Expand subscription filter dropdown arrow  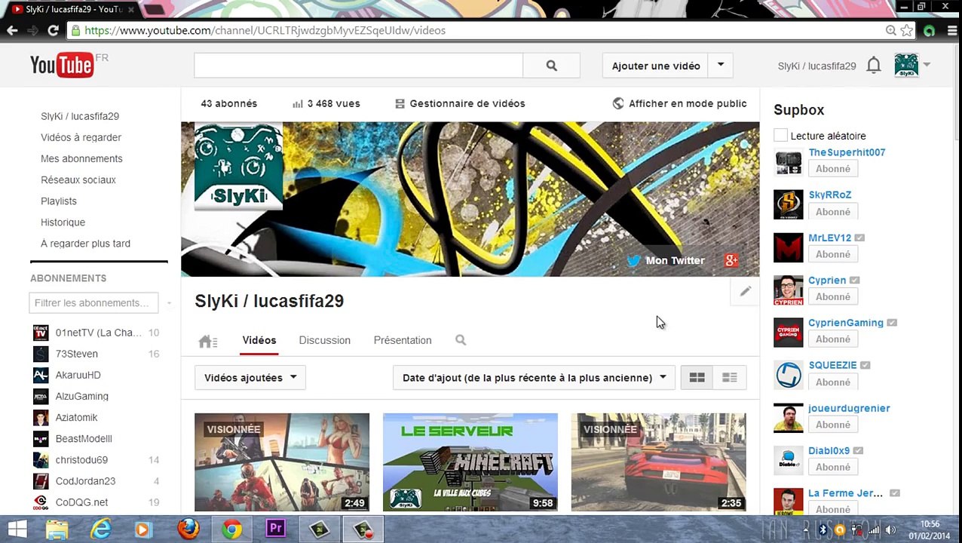169,303
